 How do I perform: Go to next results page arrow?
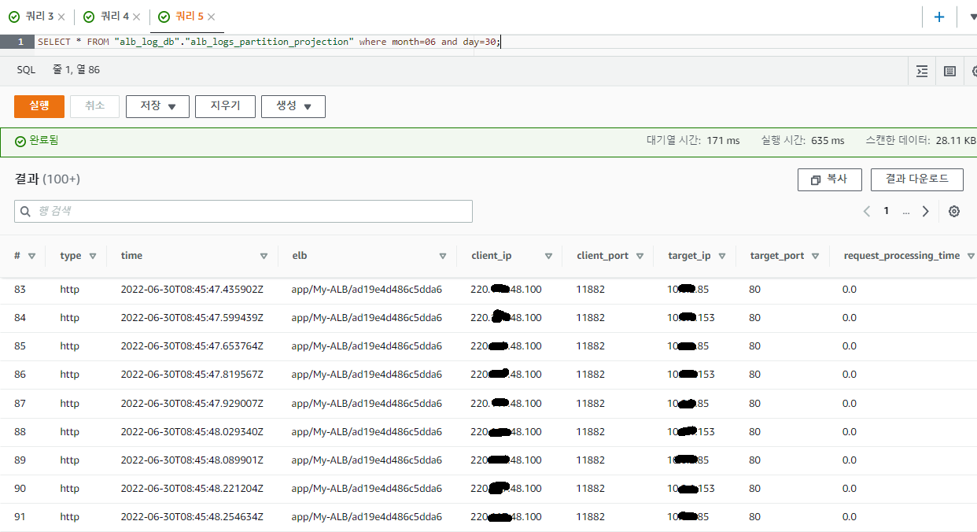926,211
